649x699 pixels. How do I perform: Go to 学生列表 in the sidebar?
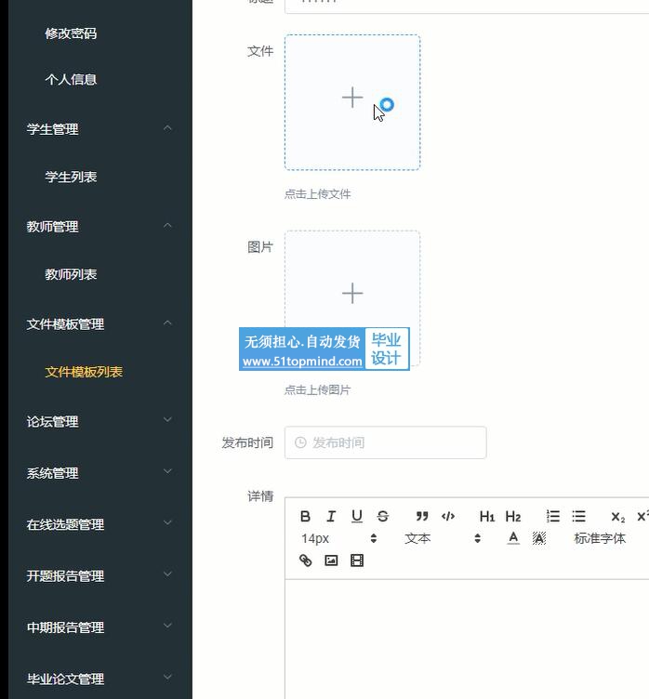[71, 177]
